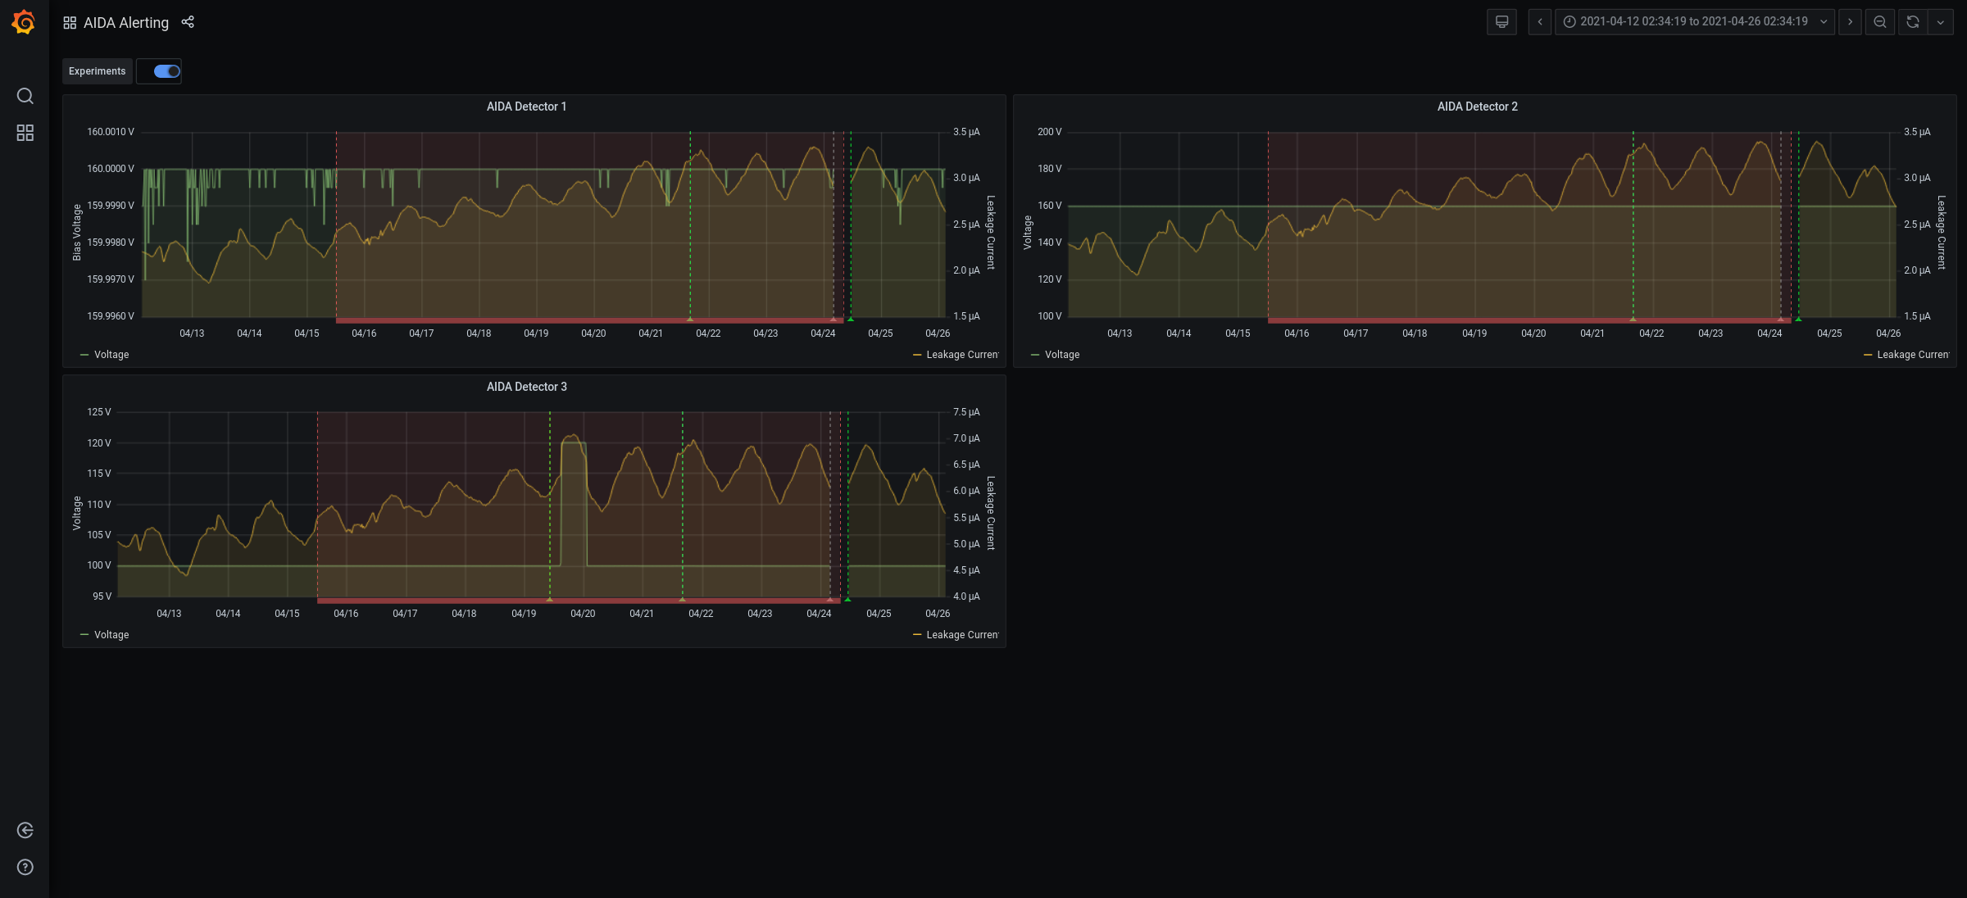Viewport: 1967px width, 898px height.
Task: Open the help question mark icon
Action: (x=25, y=867)
